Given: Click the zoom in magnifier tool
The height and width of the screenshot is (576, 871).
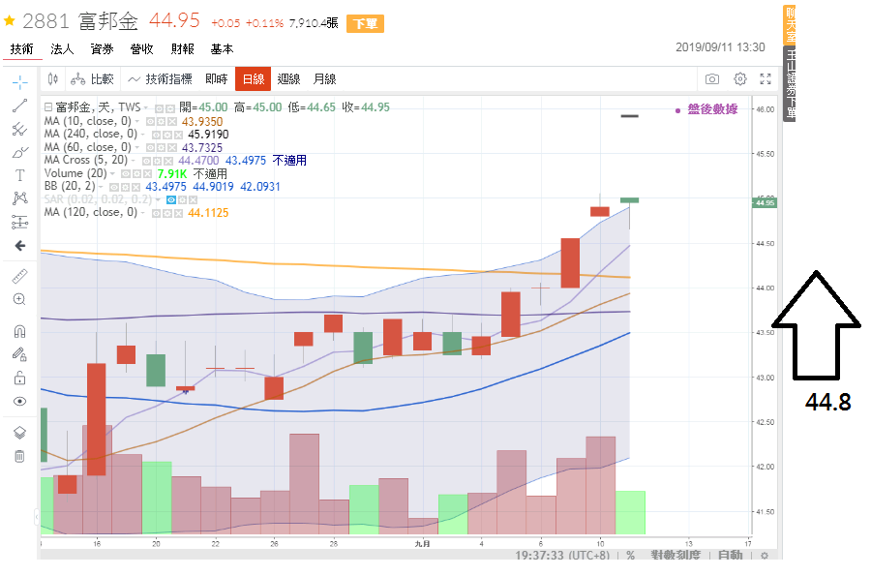Looking at the screenshot, I should [19, 299].
